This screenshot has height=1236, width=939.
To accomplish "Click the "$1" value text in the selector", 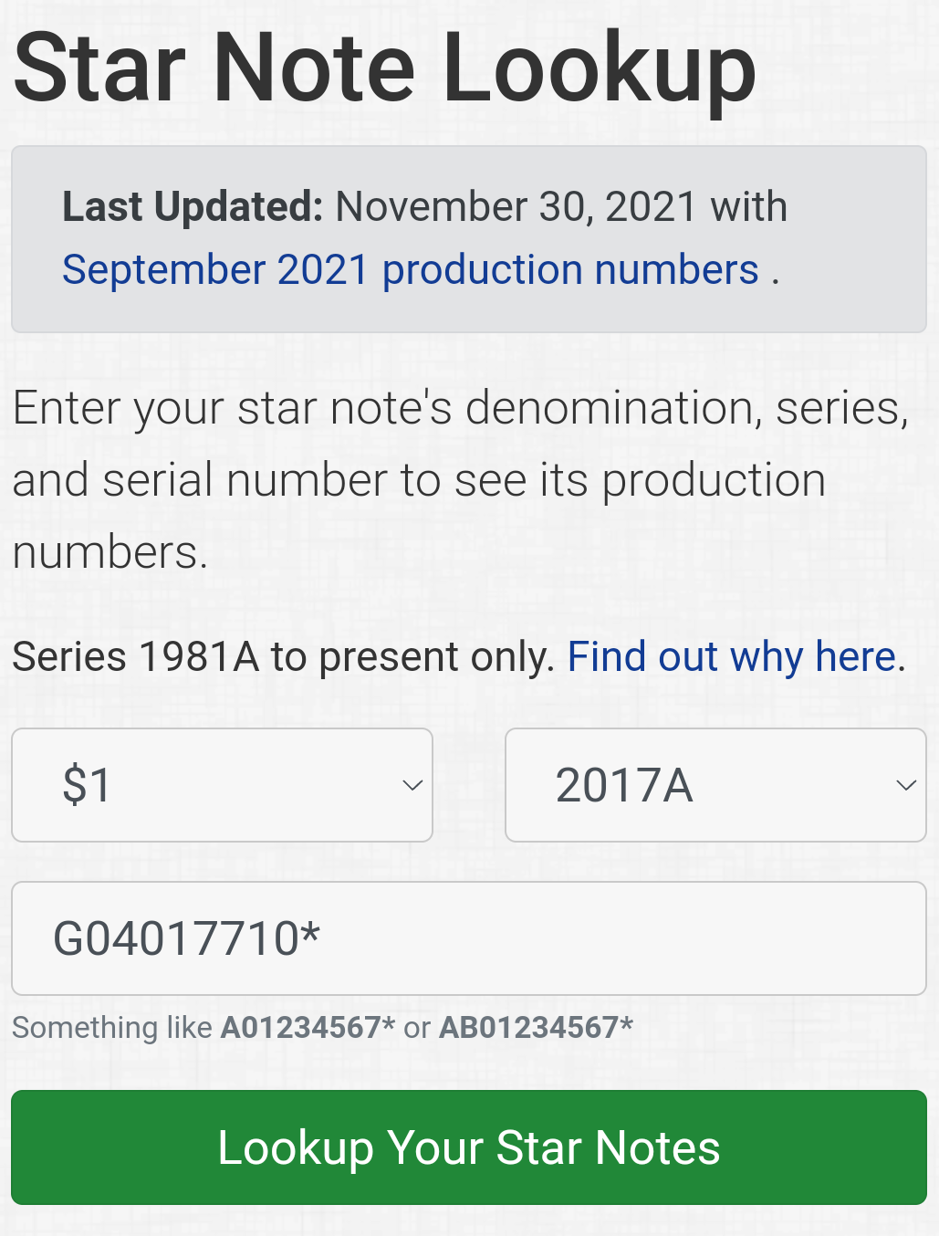I will pos(87,785).
